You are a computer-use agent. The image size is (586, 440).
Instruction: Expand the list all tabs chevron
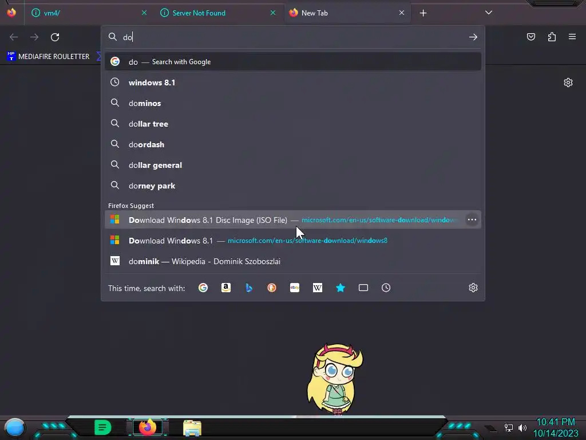pos(489,13)
